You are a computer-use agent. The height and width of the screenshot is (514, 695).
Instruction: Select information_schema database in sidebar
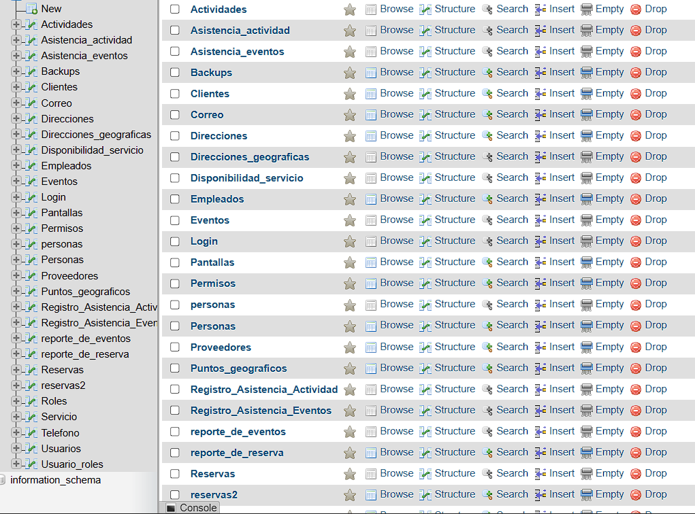coord(55,480)
